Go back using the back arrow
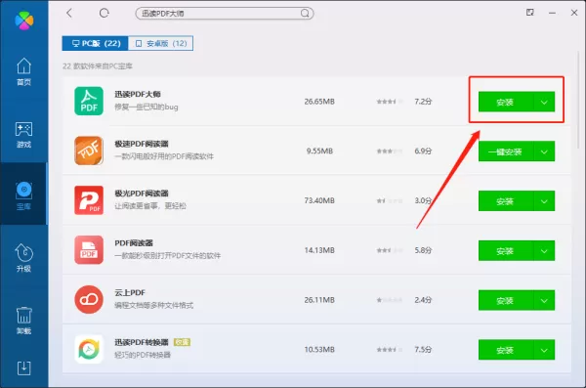 point(69,13)
